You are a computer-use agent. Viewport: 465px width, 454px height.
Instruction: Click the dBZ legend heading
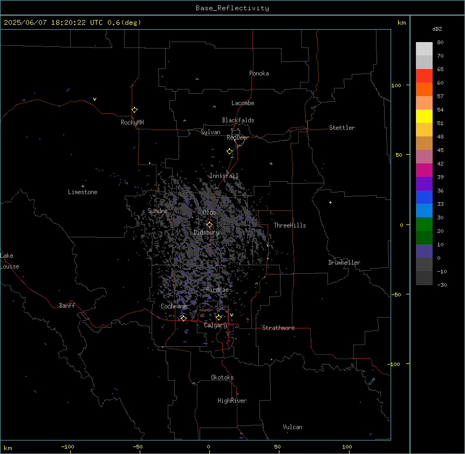click(x=437, y=29)
